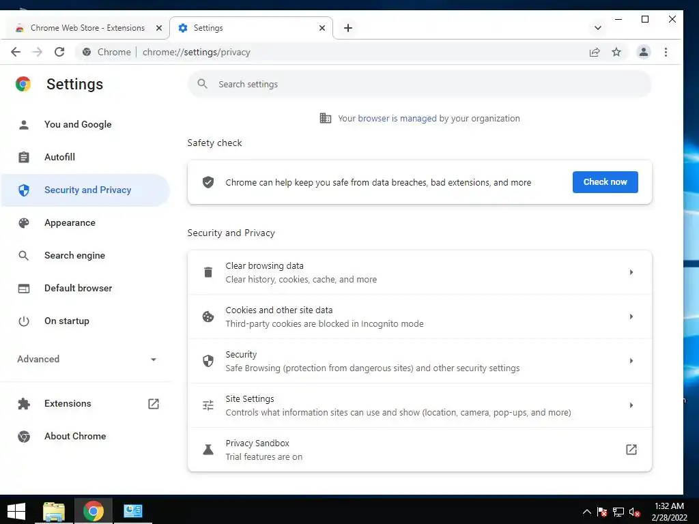Open the Search engine section
This screenshot has height=524, width=699.
[85, 256]
